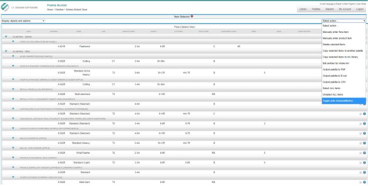Choose Unselect ALL items option
This screenshot has width=368, height=186.
[x=344, y=94]
